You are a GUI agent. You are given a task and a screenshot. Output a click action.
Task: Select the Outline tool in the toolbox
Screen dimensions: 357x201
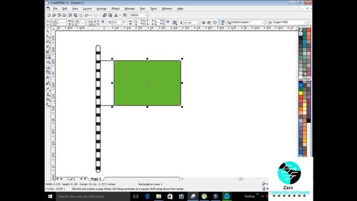(x=48, y=94)
